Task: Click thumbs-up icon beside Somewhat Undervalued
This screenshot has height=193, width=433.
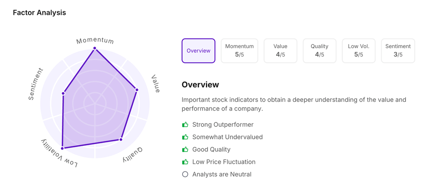Action: point(185,137)
